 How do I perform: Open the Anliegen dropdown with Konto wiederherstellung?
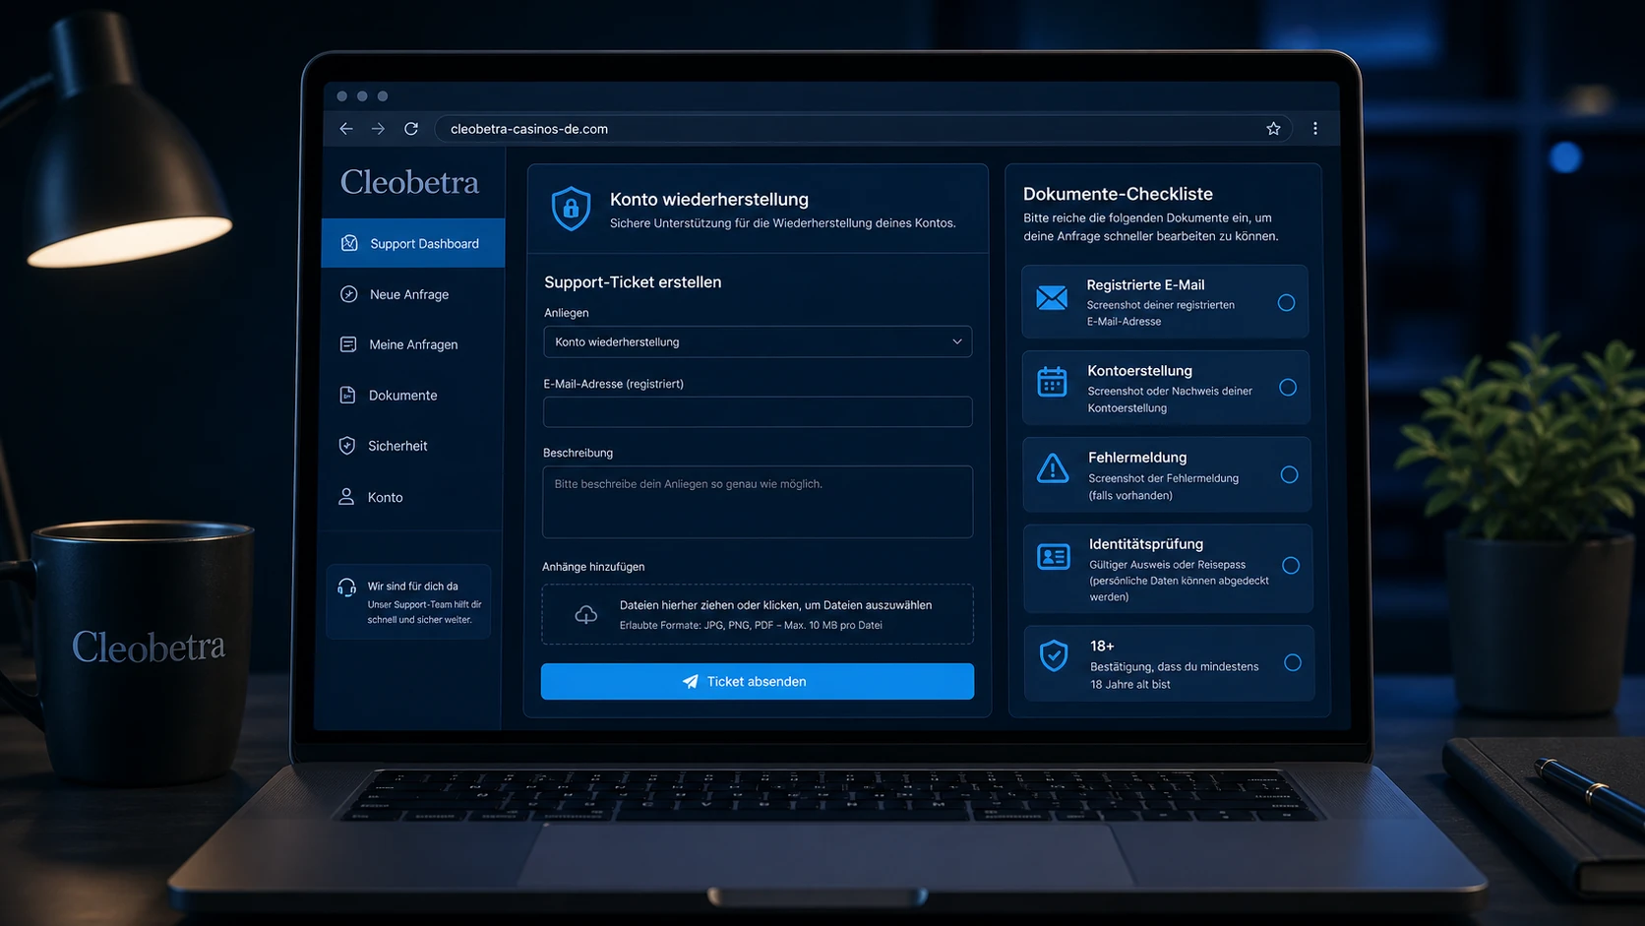tap(758, 341)
